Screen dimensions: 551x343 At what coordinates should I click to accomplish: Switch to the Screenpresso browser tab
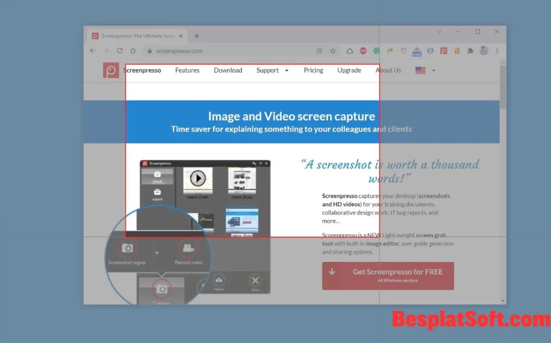136,35
